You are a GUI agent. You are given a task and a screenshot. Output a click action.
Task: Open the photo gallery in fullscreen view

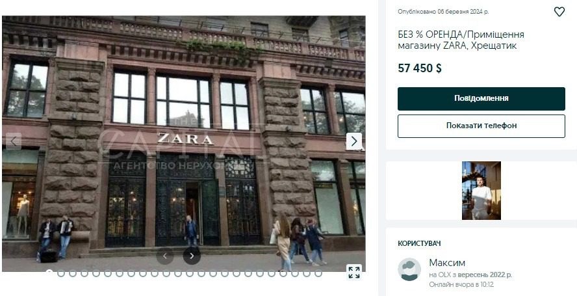tap(353, 272)
